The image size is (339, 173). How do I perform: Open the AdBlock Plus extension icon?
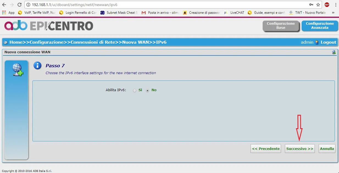327,5
